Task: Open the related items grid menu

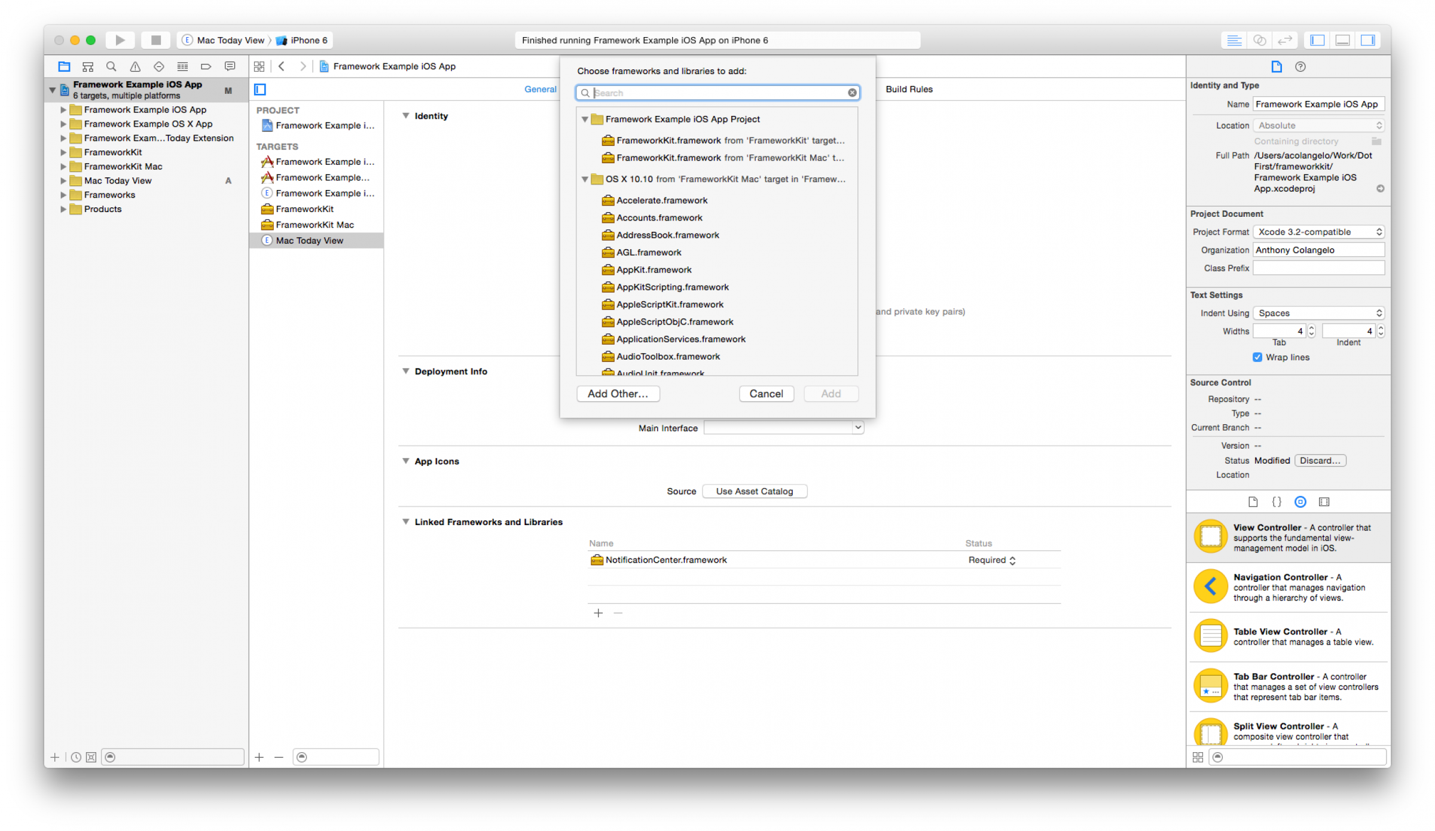Action: pos(259,66)
